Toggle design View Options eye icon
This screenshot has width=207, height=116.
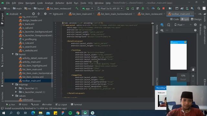(x=162, y=30)
